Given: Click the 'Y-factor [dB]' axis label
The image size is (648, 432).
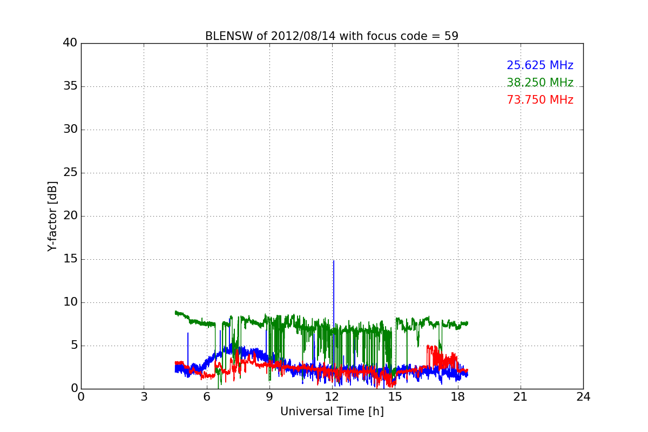Looking at the screenshot, I should [52, 216].
